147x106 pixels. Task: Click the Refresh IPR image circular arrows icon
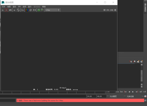coord(18,10)
